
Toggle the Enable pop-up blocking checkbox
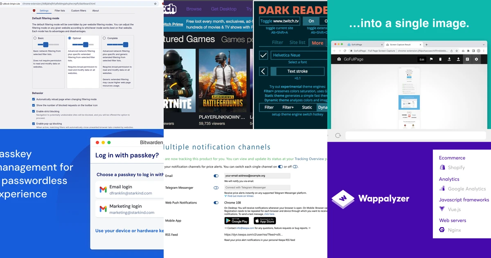[x=34, y=124]
